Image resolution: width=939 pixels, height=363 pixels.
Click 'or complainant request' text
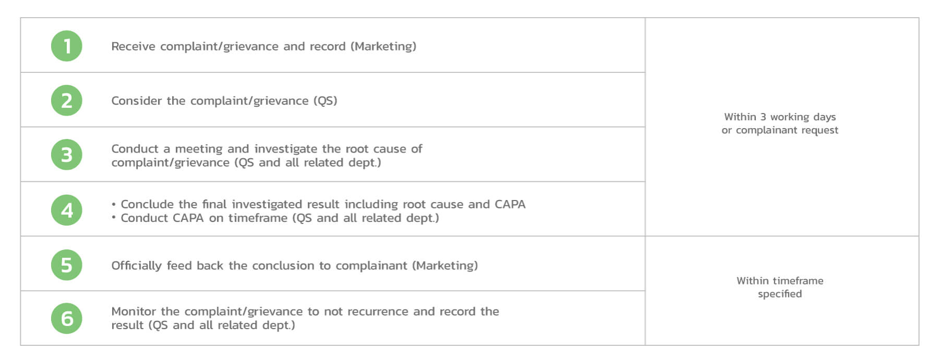coord(780,130)
